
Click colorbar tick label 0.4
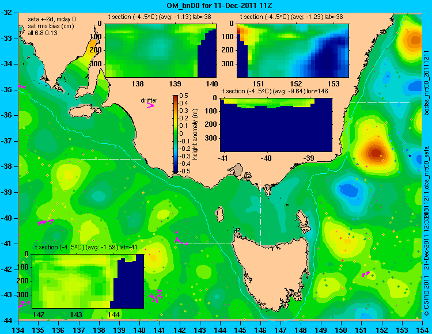click(x=184, y=104)
